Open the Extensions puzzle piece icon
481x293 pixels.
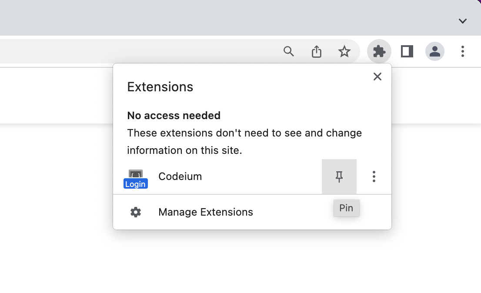[x=379, y=51]
